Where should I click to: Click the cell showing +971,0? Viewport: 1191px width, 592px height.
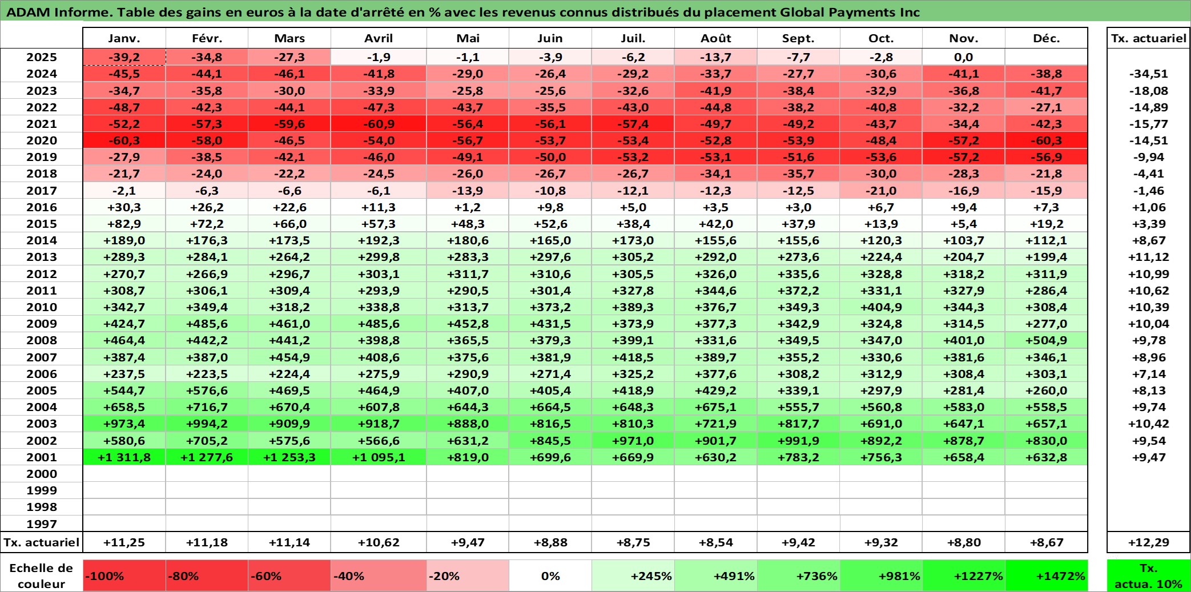tap(633, 441)
